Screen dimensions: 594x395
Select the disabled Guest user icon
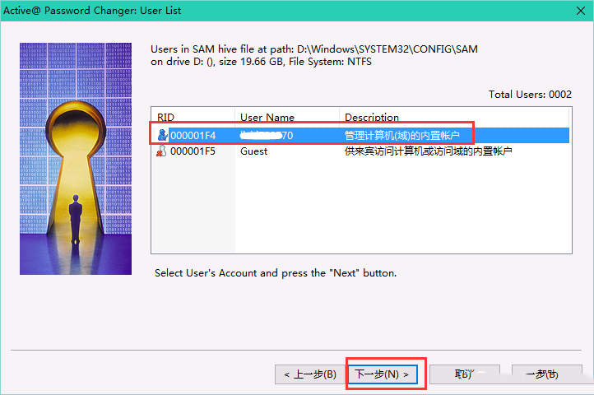(161, 151)
